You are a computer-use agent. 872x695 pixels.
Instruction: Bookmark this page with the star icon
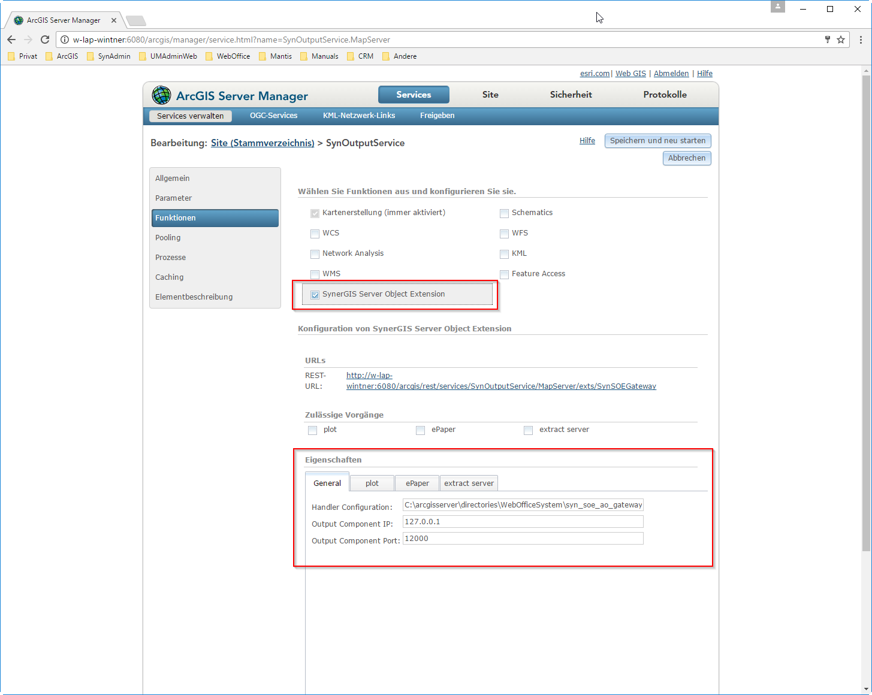pyautogui.click(x=841, y=40)
